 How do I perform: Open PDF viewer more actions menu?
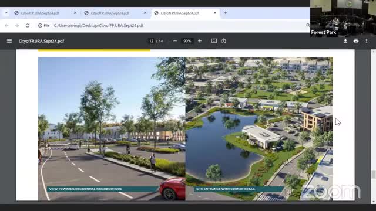367,41
